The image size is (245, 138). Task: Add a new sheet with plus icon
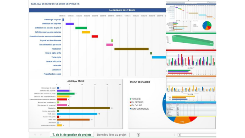tap(138, 135)
